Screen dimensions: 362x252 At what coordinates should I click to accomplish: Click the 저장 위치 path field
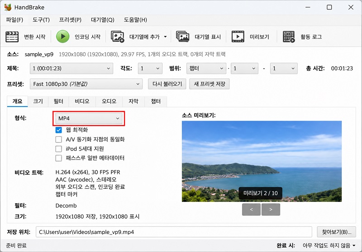174,232
